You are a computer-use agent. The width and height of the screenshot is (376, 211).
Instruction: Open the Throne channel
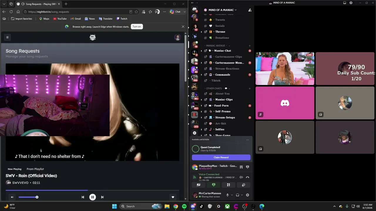(227, 32)
